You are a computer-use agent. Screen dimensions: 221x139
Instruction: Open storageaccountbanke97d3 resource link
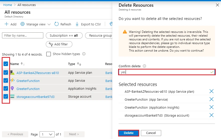tap(36, 97)
